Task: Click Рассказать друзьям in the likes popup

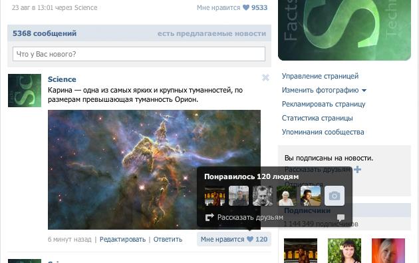Action: coord(250,217)
